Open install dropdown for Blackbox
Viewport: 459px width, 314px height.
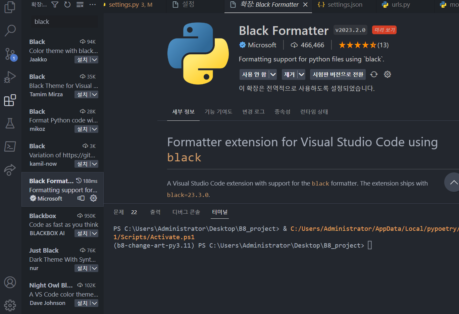[95, 233]
